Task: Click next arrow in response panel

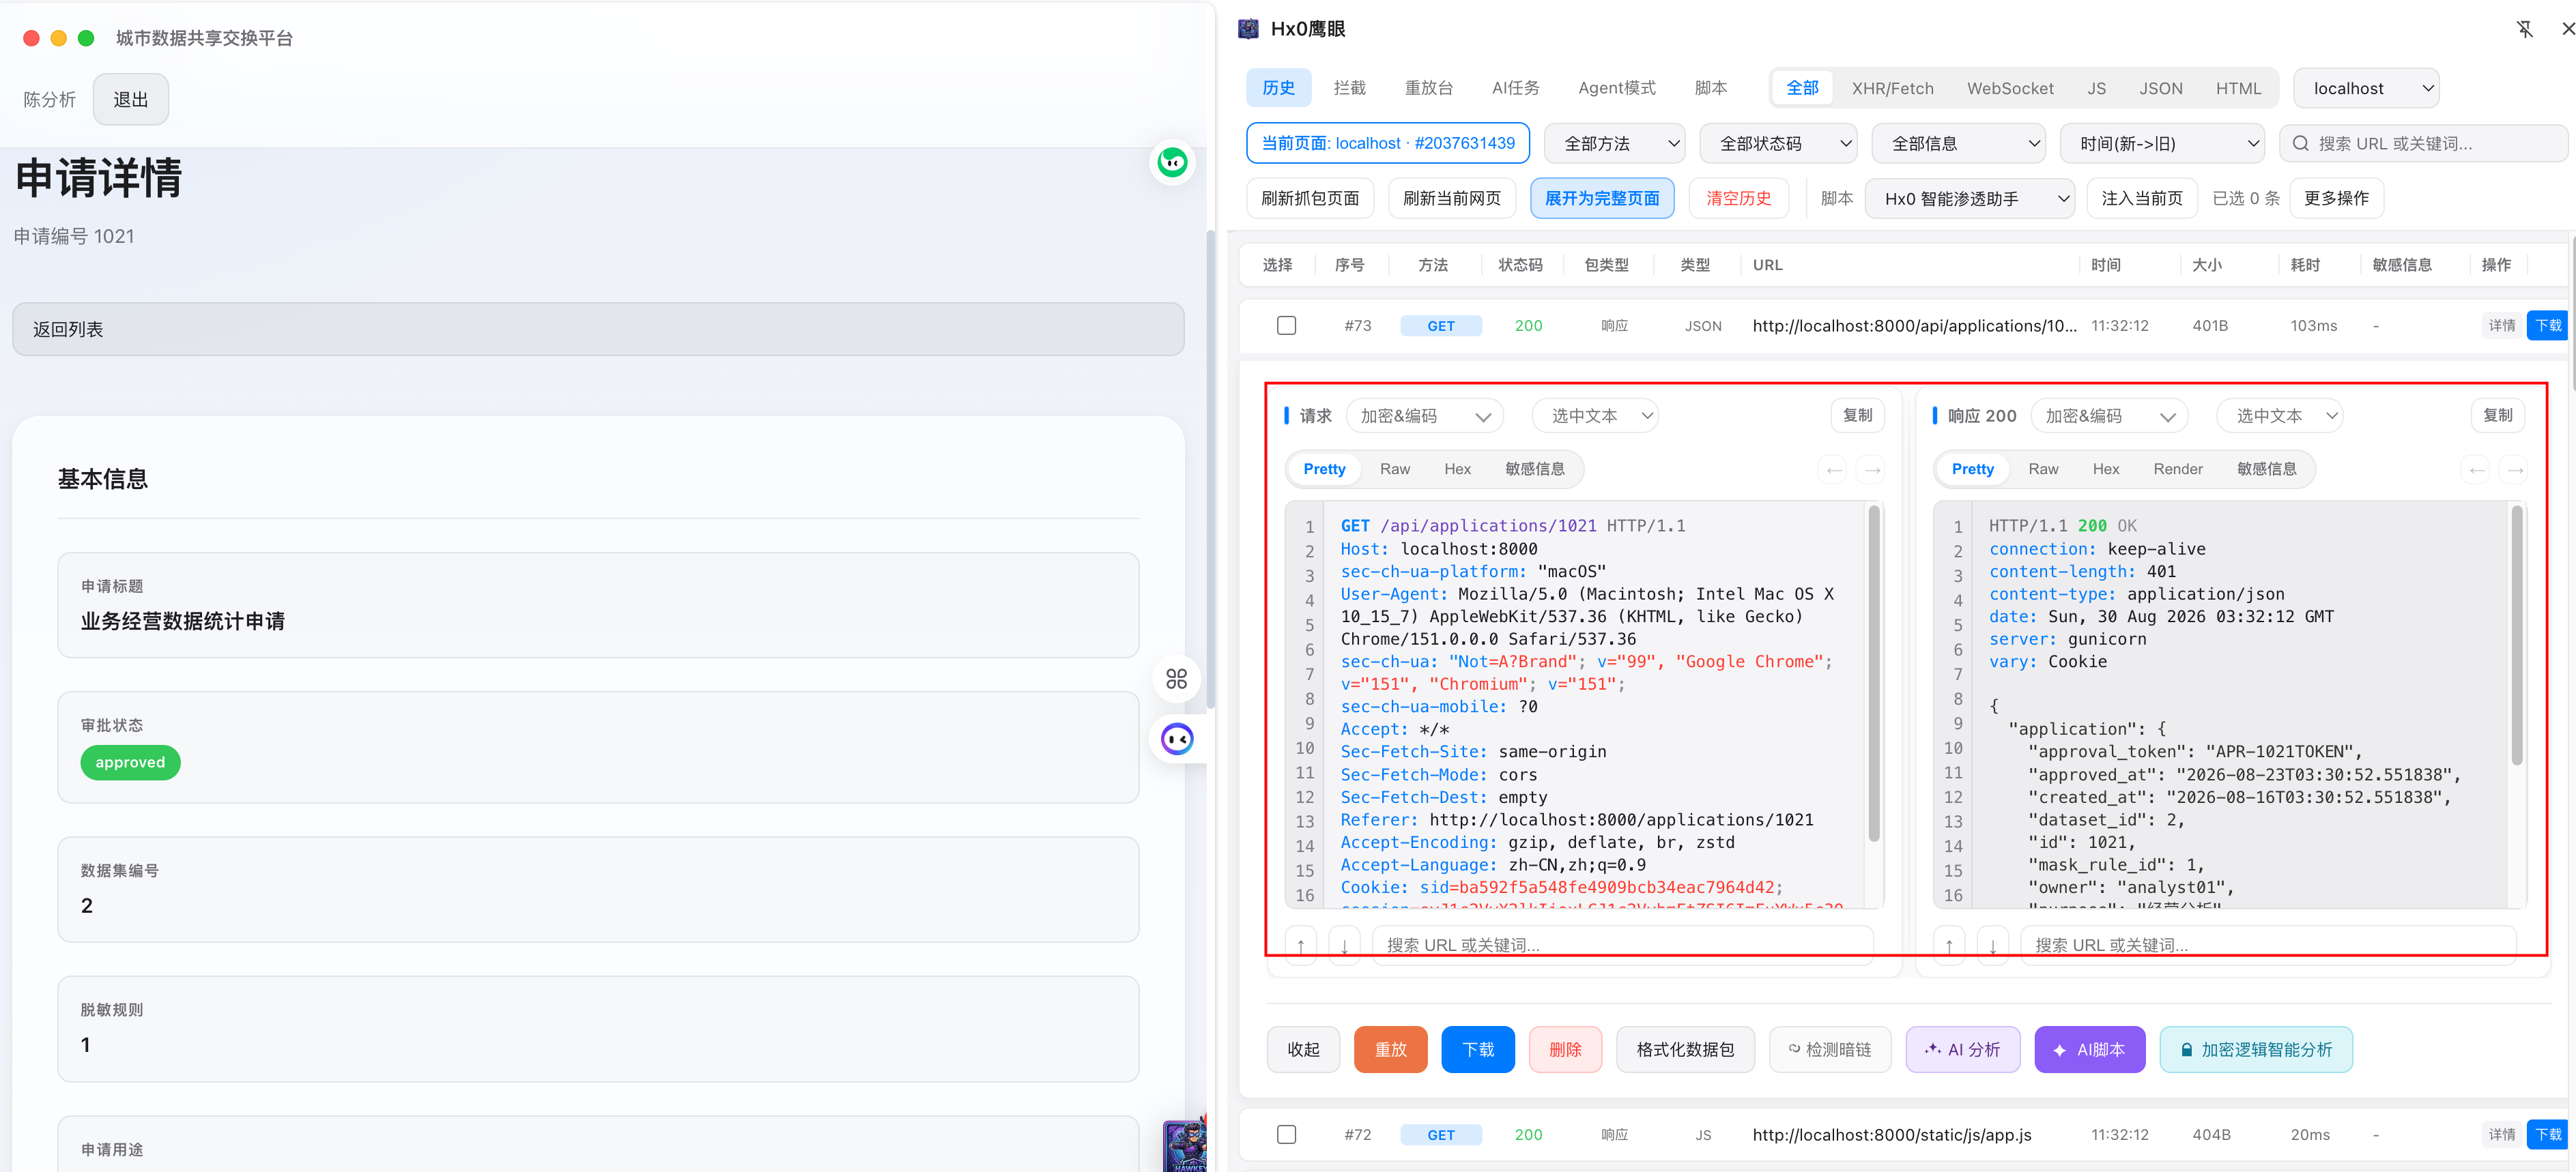Action: (x=2515, y=469)
